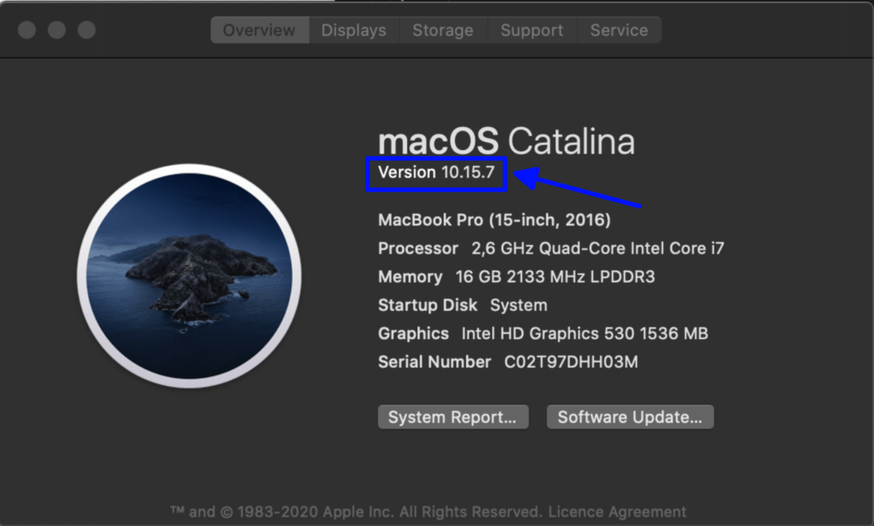Close the About This Mac window

tap(26, 30)
